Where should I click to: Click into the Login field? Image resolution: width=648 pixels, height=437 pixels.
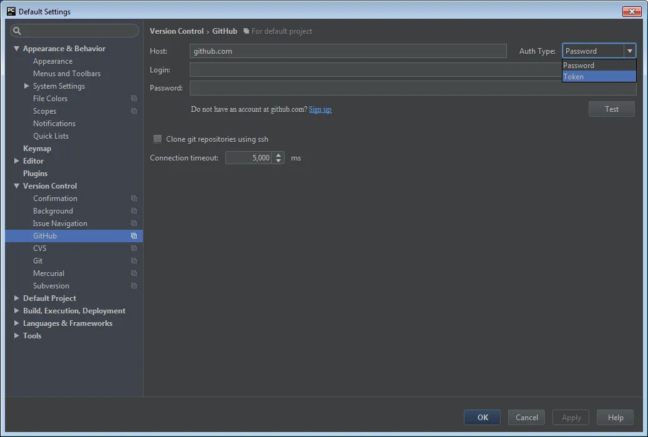coord(375,70)
